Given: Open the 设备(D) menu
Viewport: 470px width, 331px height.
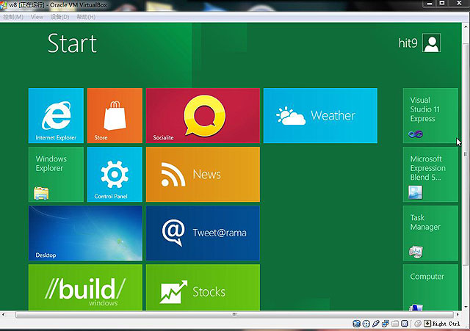Looking at the screenshot, I should (59, 17).
